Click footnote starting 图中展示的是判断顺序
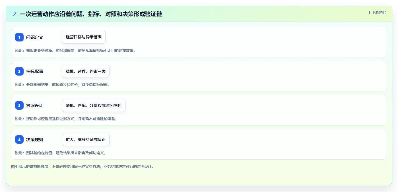This screenshot has width=398, height=192. click(x=83, y=167)
